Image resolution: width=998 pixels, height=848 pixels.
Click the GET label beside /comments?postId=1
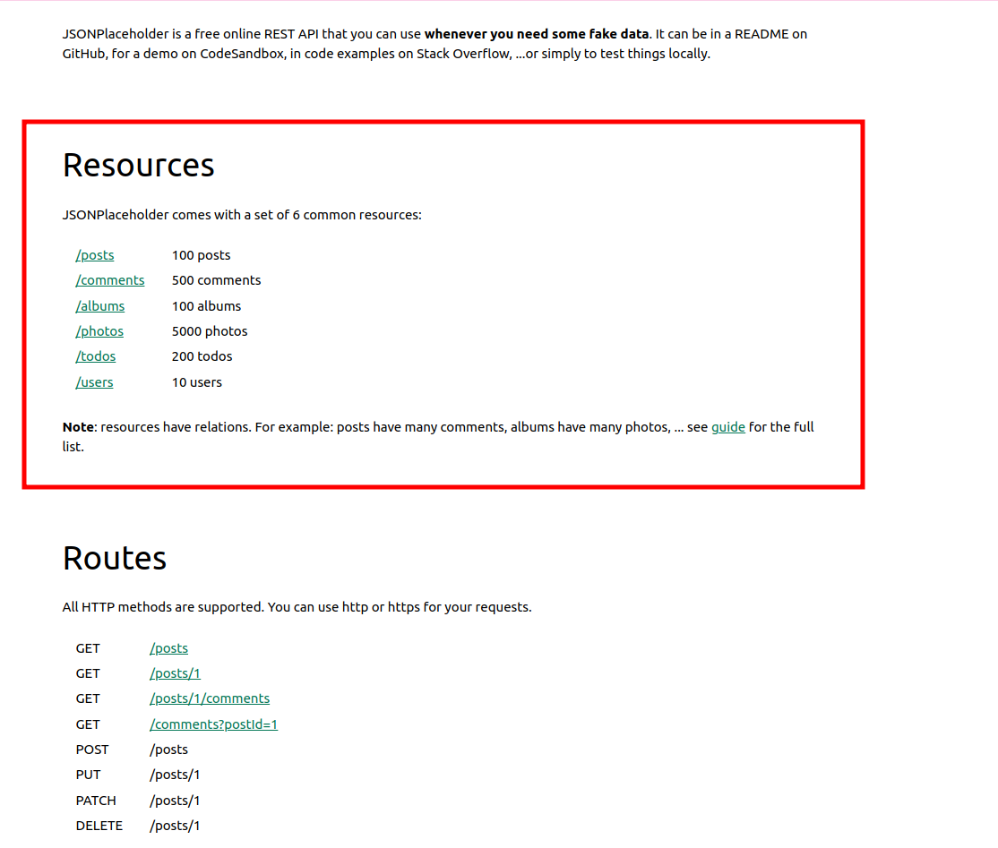[x=88, y=724]
